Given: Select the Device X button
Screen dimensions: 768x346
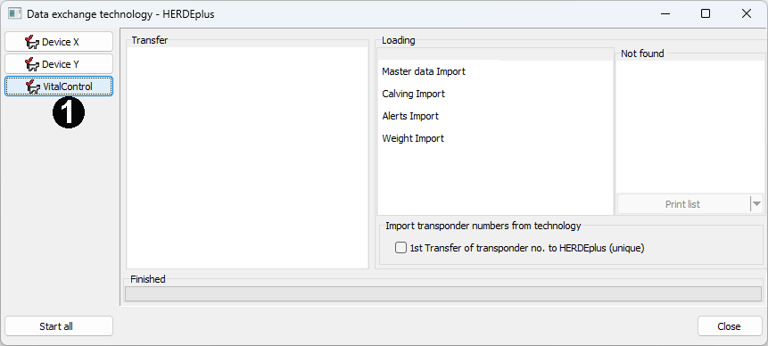Looking at the screenshot, I should click(x=59, y=42).
